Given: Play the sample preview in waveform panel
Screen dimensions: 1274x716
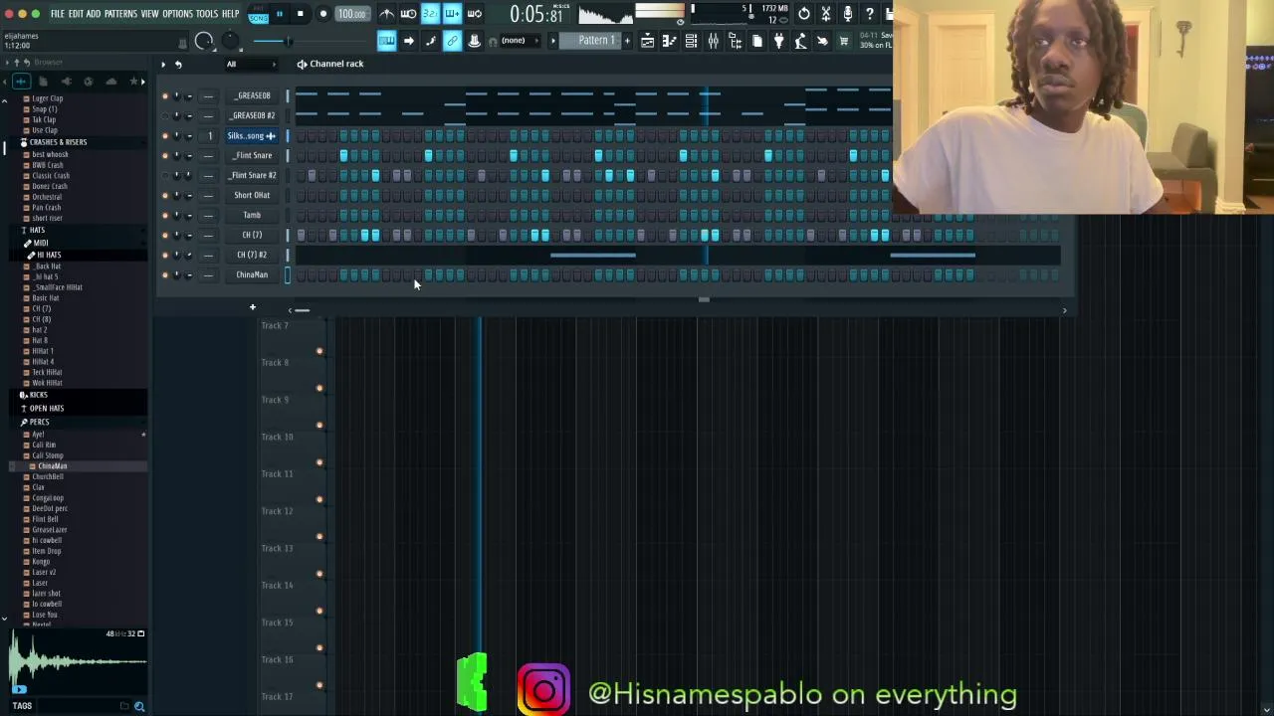Looking at the screenshot, I should coord(19,688).
